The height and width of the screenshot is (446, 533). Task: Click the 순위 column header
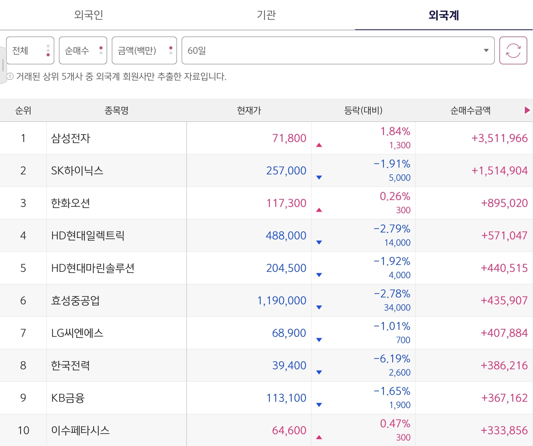(23, 110)
